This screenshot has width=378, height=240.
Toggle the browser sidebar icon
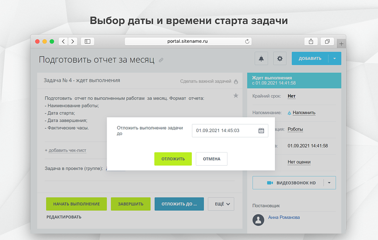coord(87,41)
